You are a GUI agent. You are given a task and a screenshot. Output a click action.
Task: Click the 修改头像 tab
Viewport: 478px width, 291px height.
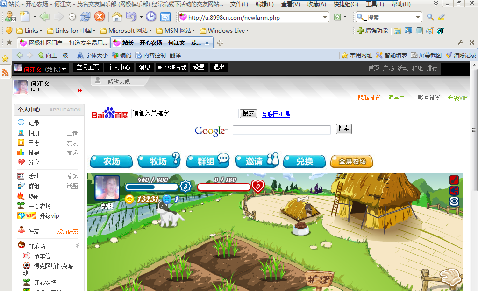pyautogui.click(x=119, y=82)
